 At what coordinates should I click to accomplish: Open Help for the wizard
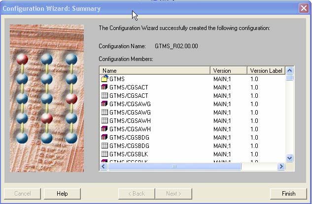[x=62, y=194]
